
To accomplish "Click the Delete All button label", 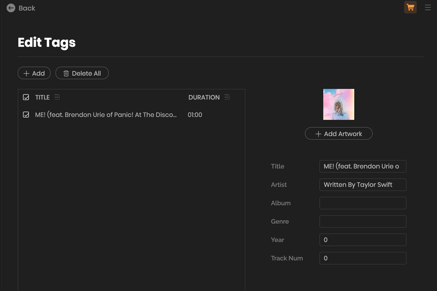I will pos(86,73).
